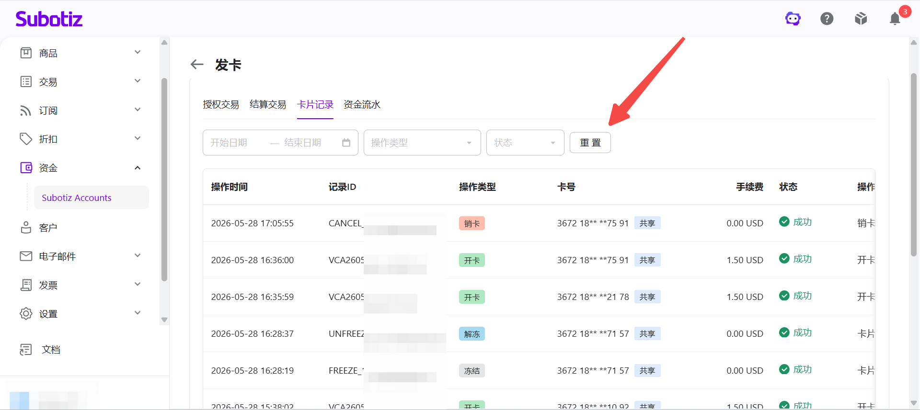The width and height of the screenshot is (920, 410).
Task: Click the 客户 person icon
Action: [x=26, y=227]
